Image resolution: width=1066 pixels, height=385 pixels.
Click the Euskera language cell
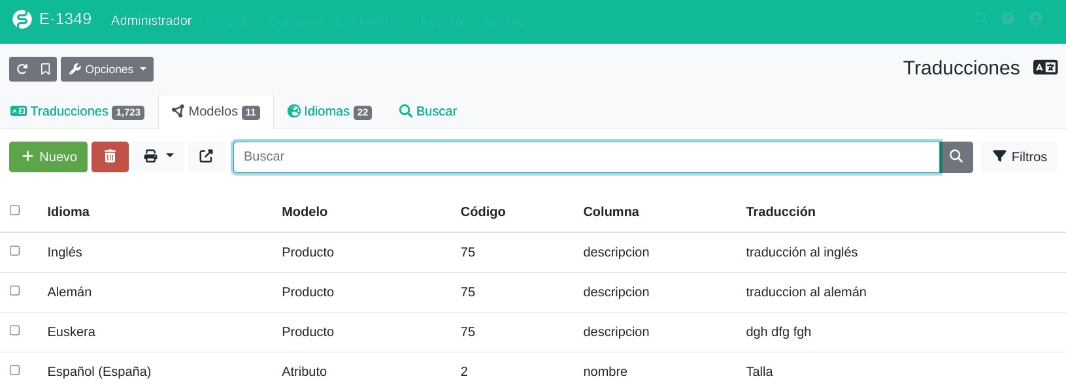click(71, 332)
